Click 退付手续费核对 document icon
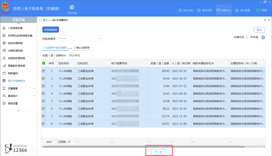 click(4, 81)
